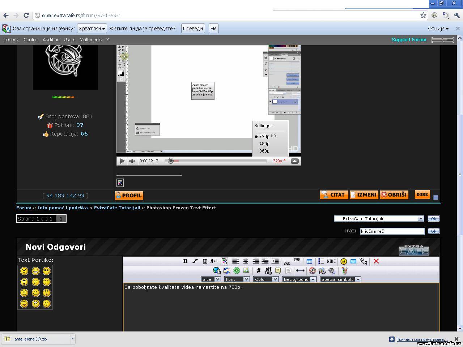The width and height of the screenshot is (463, 347).
Task: Toggle bold formatting in the editor toolbar
Action: coord(185,261)
